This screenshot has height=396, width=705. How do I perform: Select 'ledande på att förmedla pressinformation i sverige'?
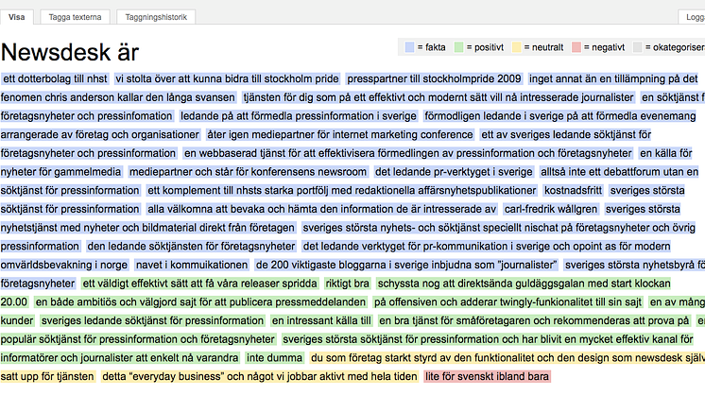299,116
